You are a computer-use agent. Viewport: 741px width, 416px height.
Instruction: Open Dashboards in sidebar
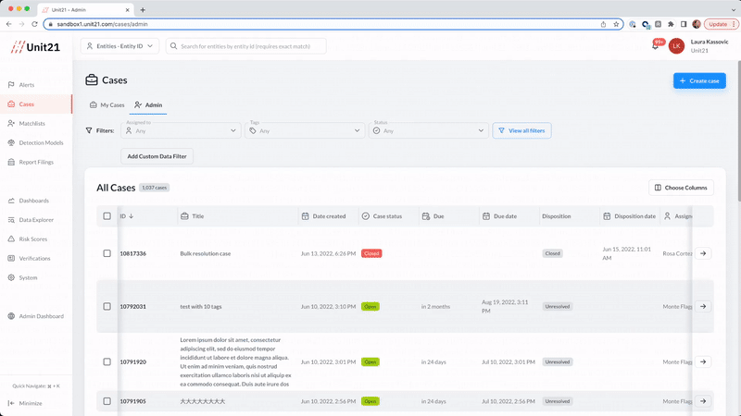point(36,201)
